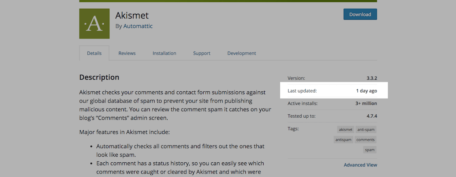Open the Automattic author link
This screenshot has width=456, height=177.
pyautogui.click(x=138, y=26)
